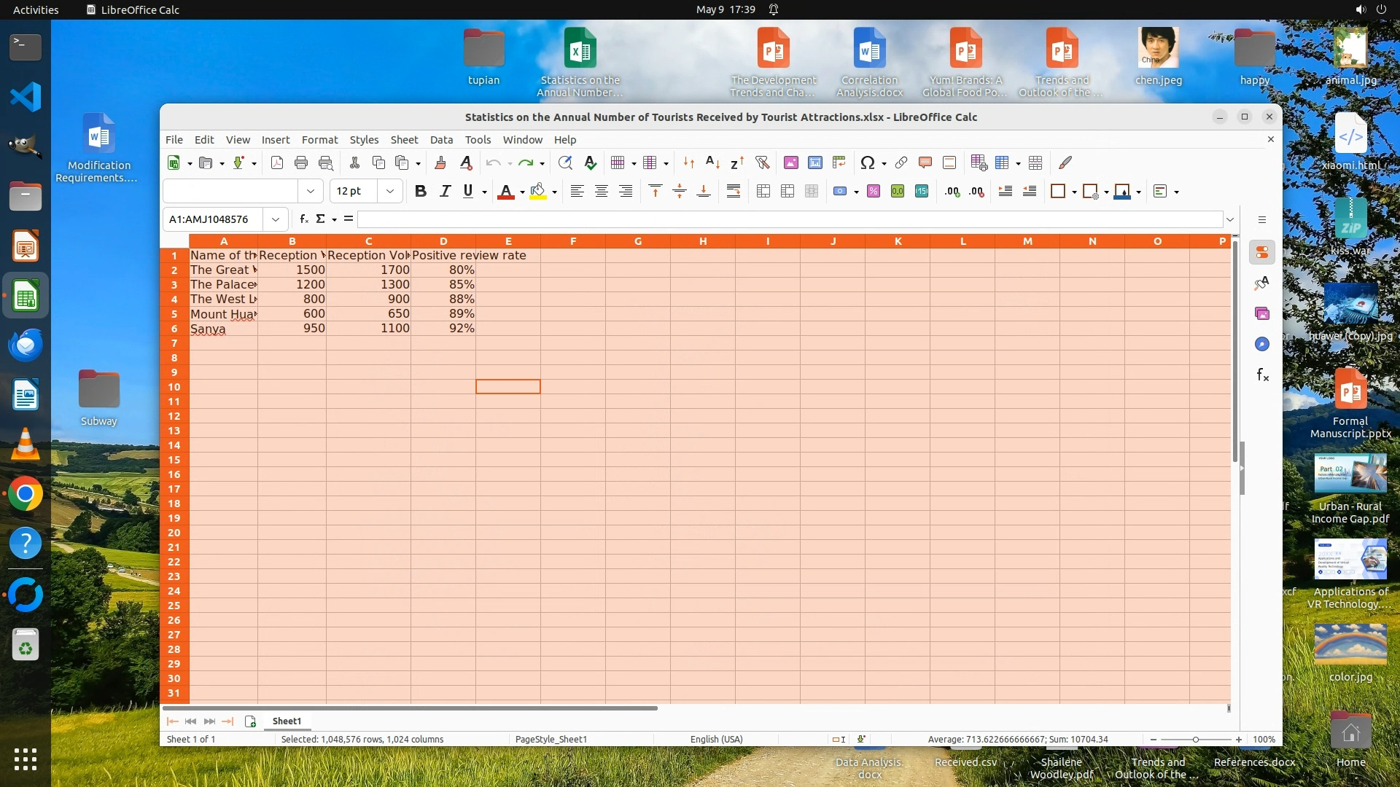The width and height of the screenshot is (1400, 787).
Task: Click the row 6 header
Action: tap(174, 329)
